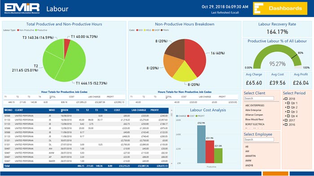Expand the Qtr 3 node arrow
This screenshot has height=176, width=314.
286,112
